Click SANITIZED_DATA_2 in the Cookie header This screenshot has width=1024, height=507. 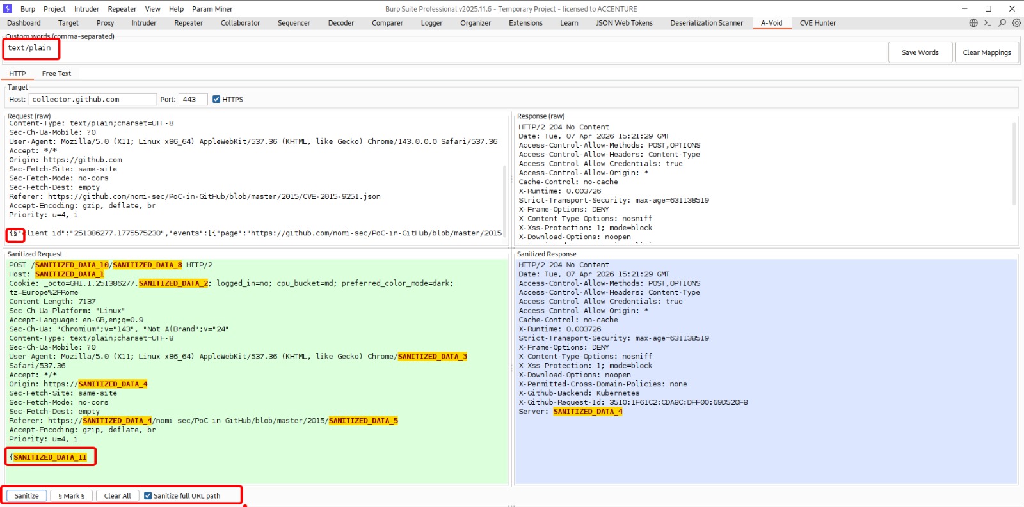[x=173, y=283]
